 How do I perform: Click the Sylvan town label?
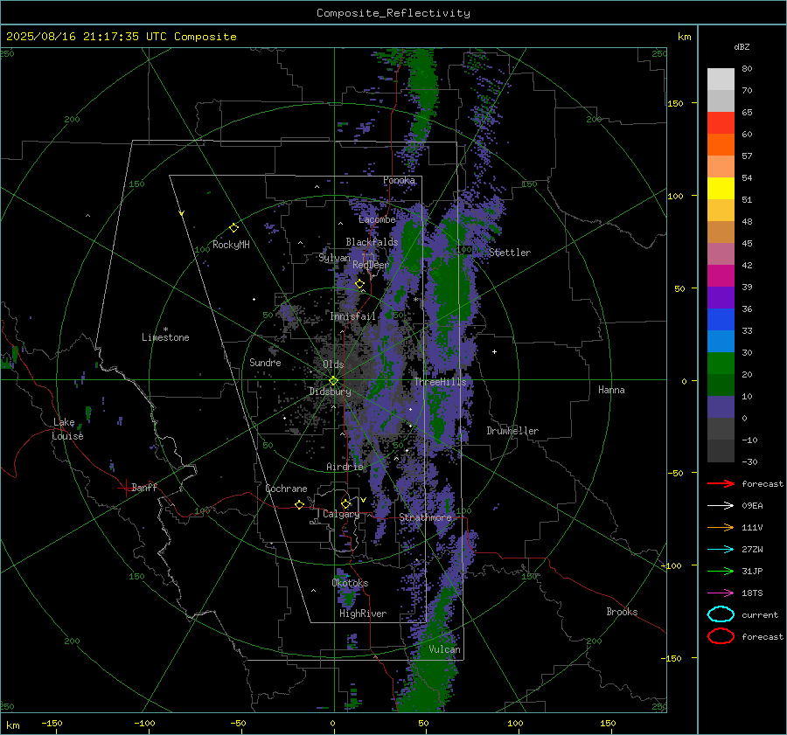tap(334, 258)
